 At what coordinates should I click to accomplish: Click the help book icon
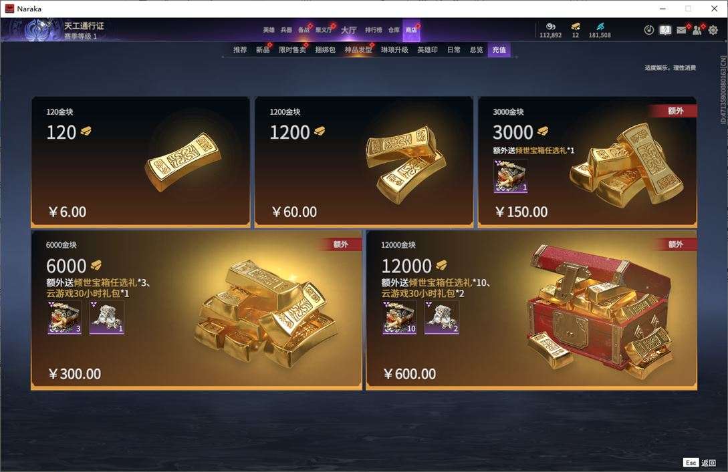665,30
